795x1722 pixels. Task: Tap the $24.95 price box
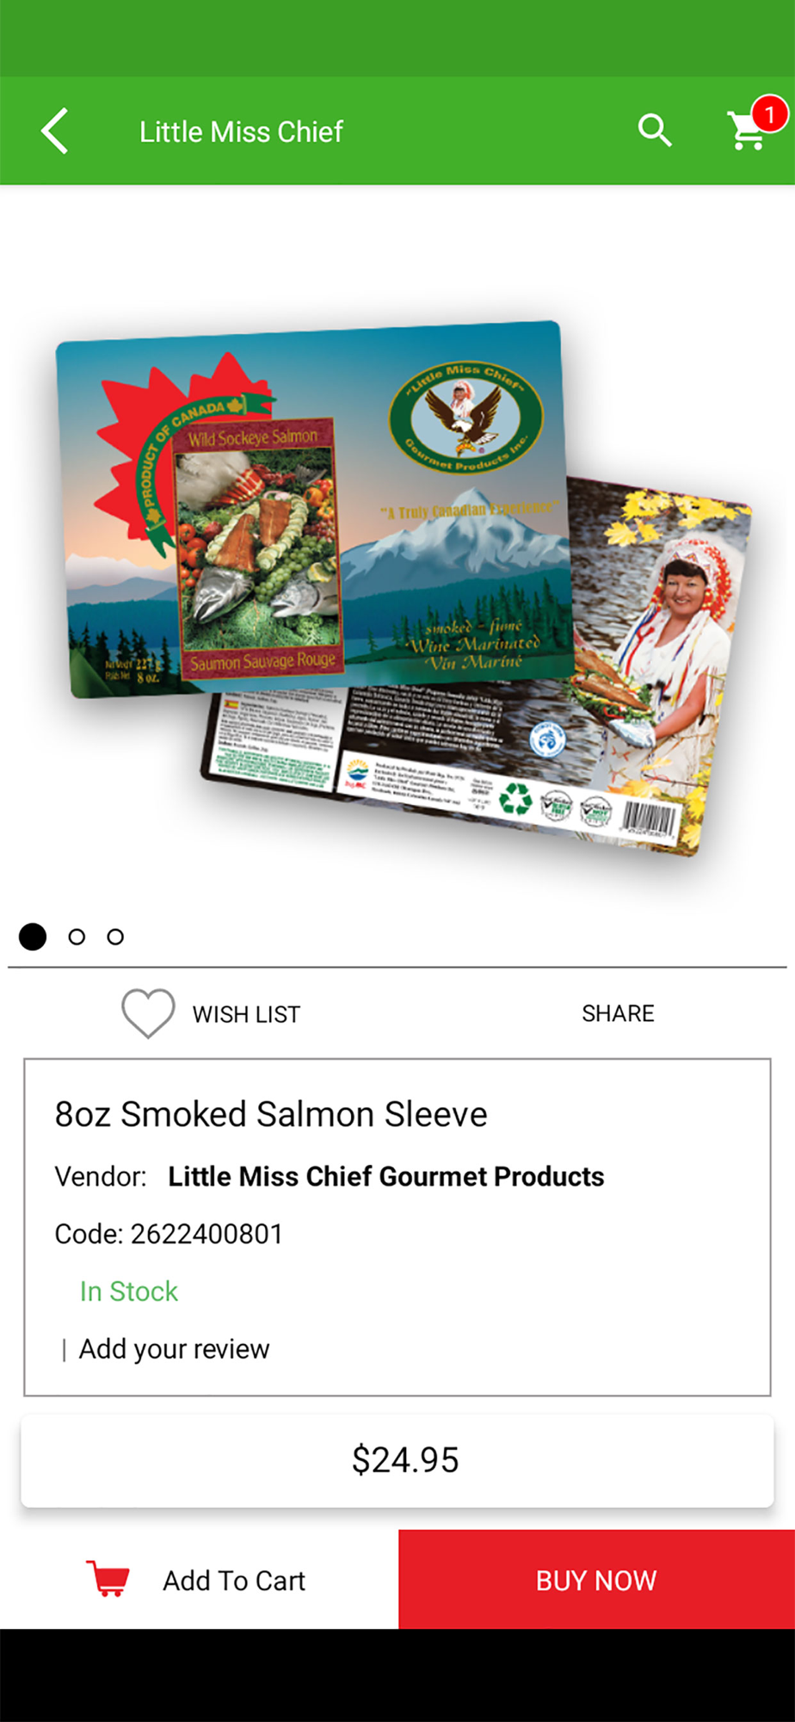coord(397,1460)
